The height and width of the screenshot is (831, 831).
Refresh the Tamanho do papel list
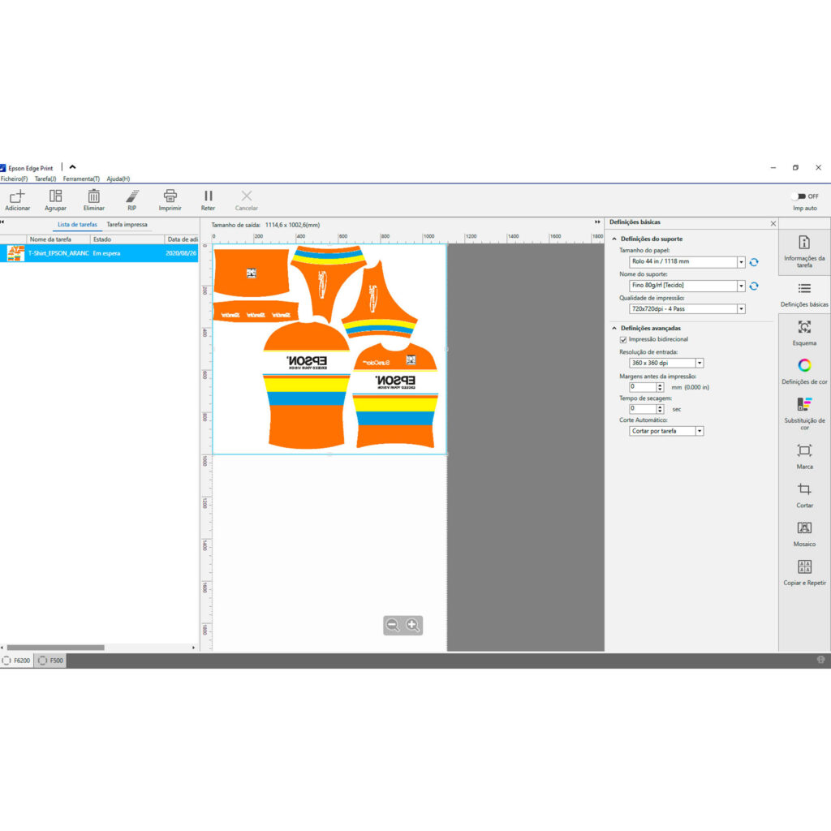[x=755, y=261]
